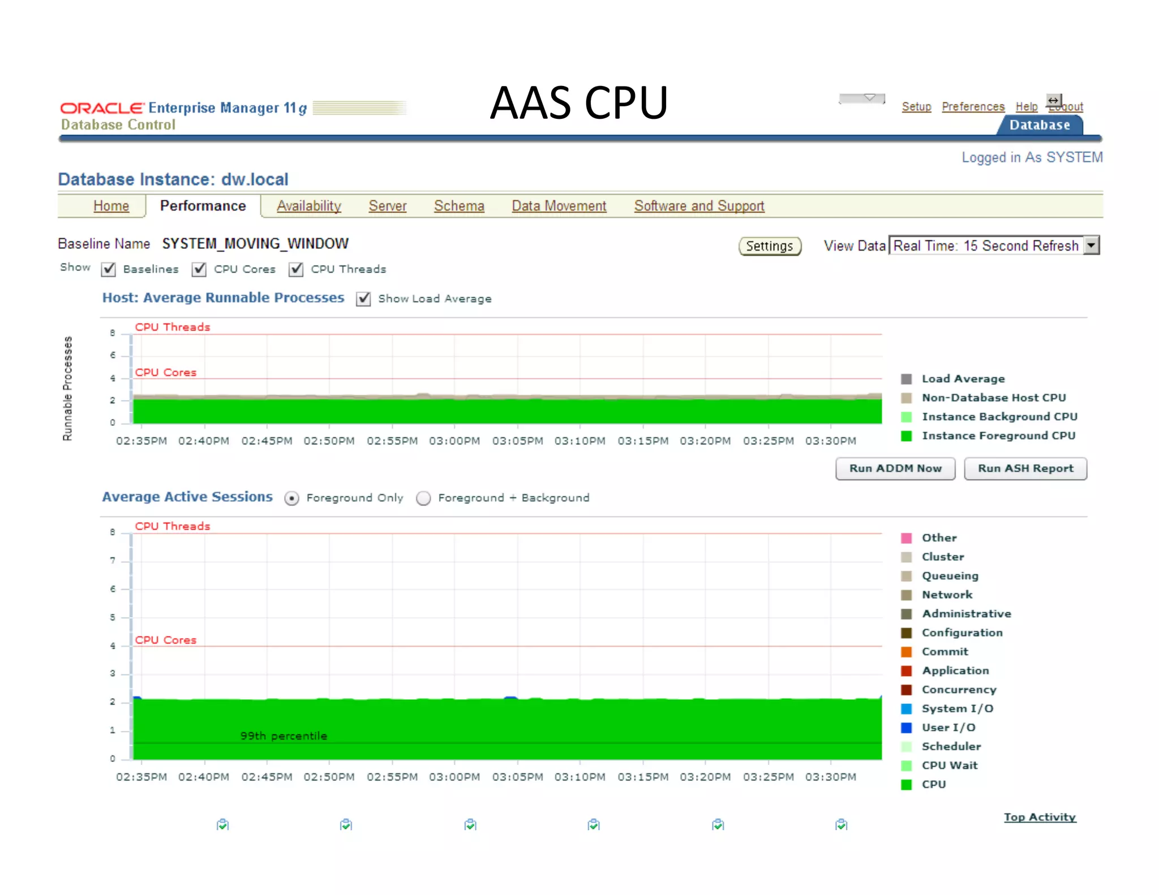This screenshot has width=1159, height=895.
Task: Click the orange Commit legend swatch
Action: tap(907, 652)
